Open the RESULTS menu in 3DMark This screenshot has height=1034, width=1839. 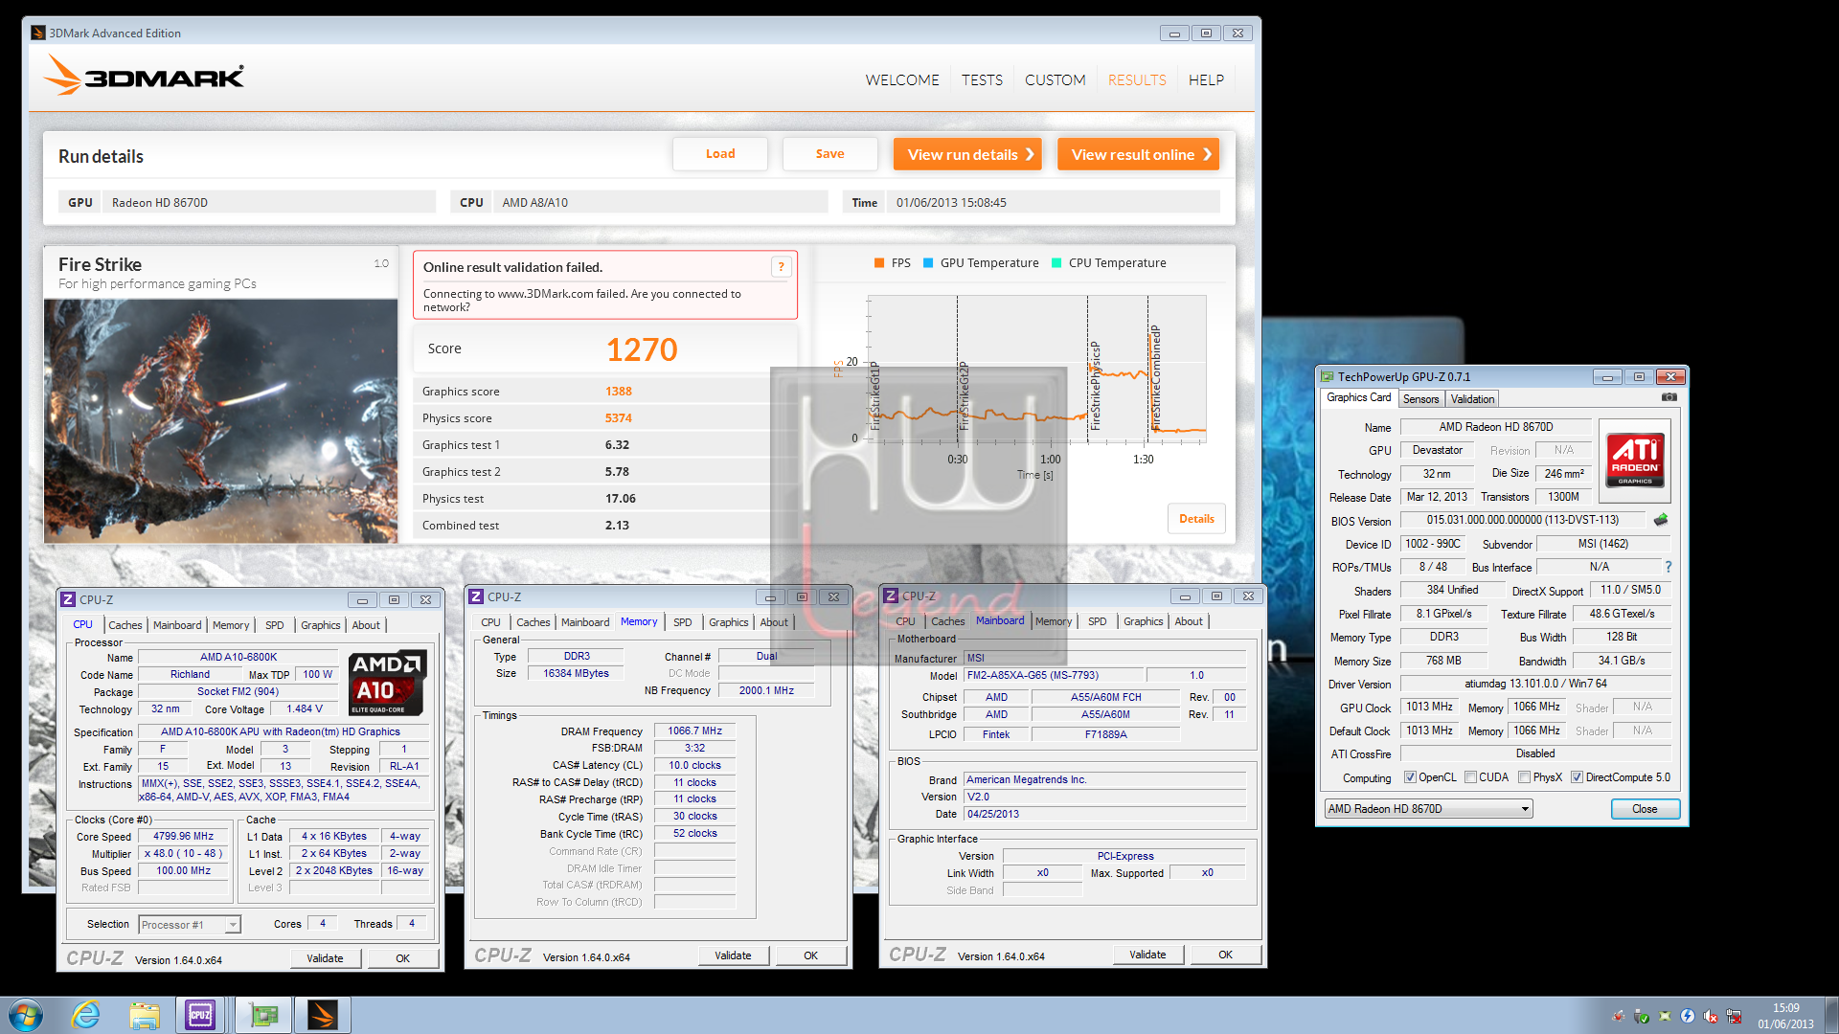pyautogui.click(x=1137, y=80)
